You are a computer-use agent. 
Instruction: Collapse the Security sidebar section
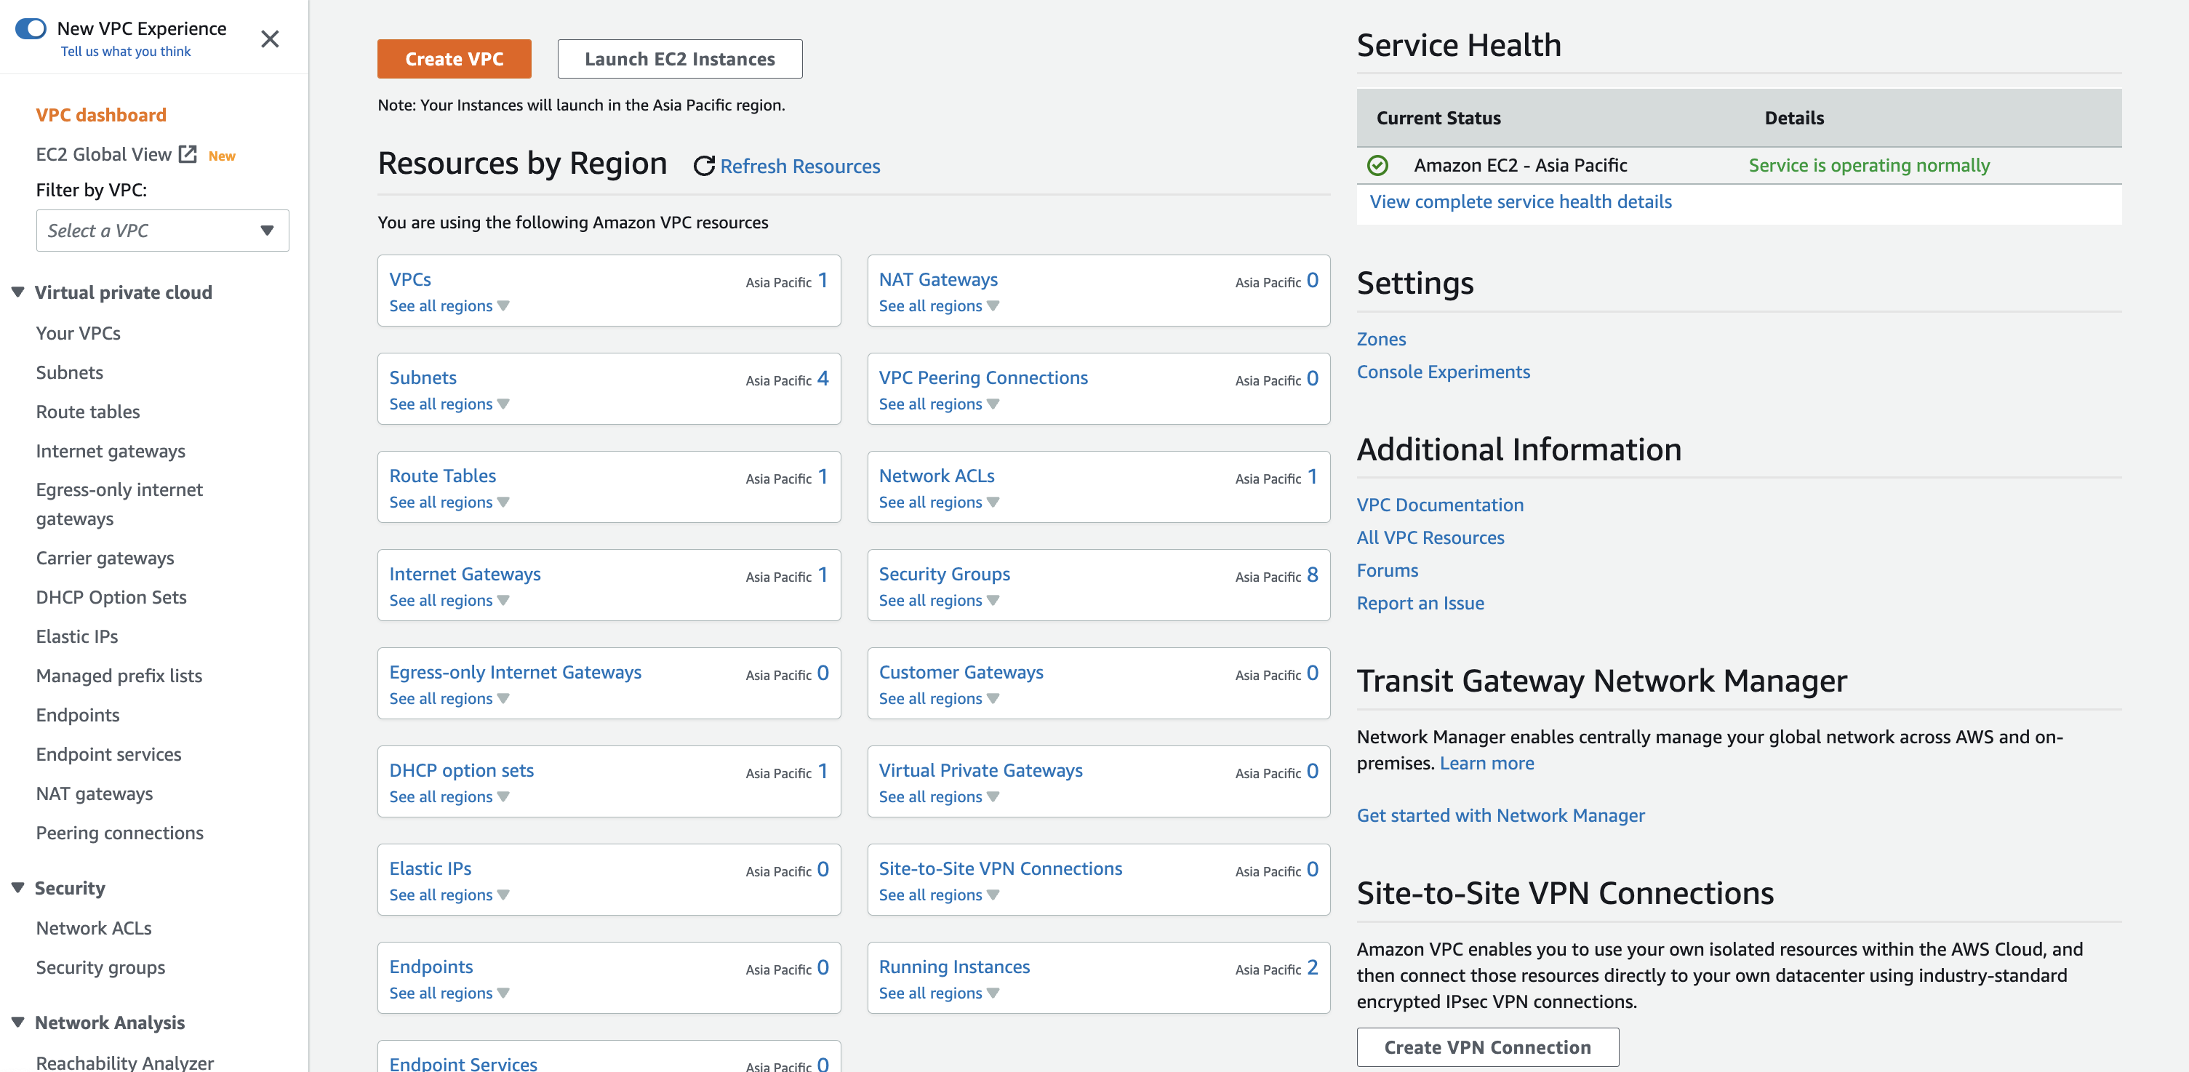pyautogui.click(x=18, y=887)
